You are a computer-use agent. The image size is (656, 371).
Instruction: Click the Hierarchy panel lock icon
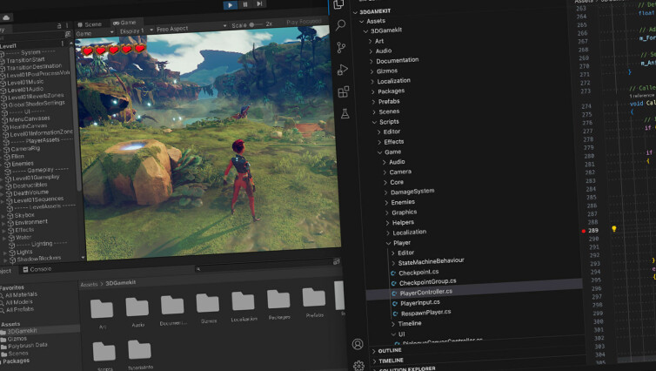pos(59,26)
